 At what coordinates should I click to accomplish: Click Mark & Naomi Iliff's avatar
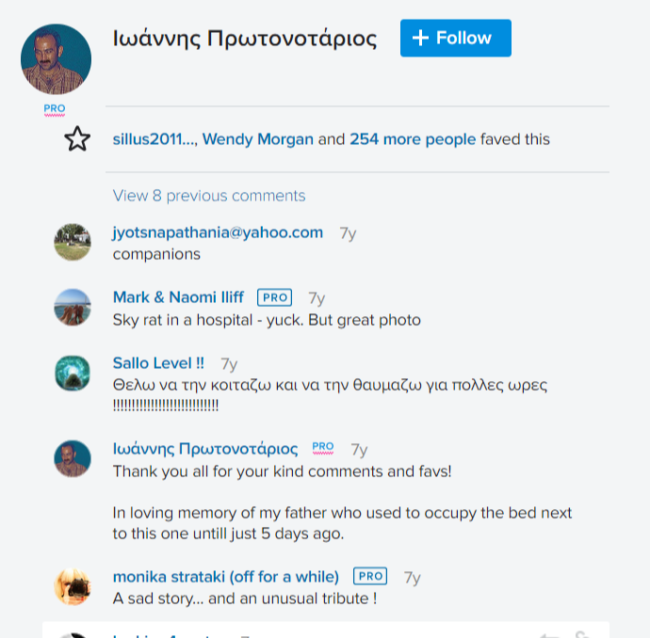coord(73,307)
